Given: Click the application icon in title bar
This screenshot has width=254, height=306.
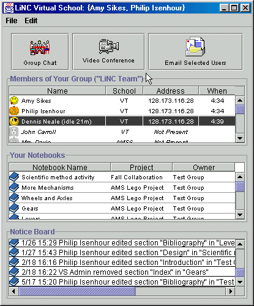Looking at the screenshot, I should [9, 8].
